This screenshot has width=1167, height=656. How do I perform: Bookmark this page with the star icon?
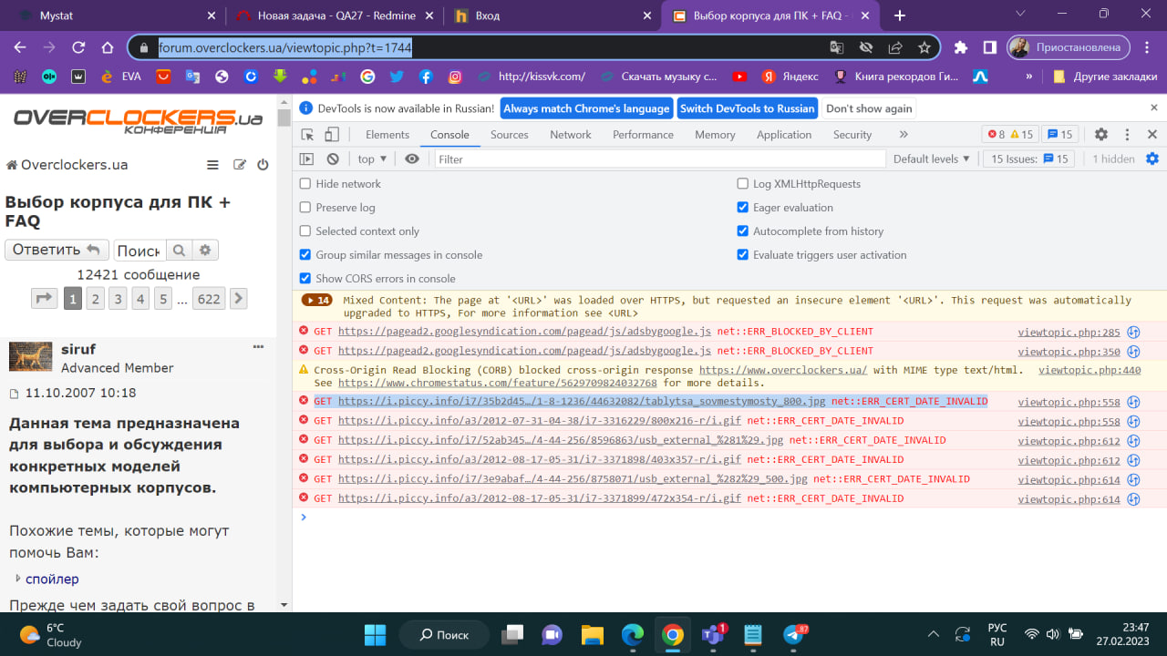pos(924,47)
